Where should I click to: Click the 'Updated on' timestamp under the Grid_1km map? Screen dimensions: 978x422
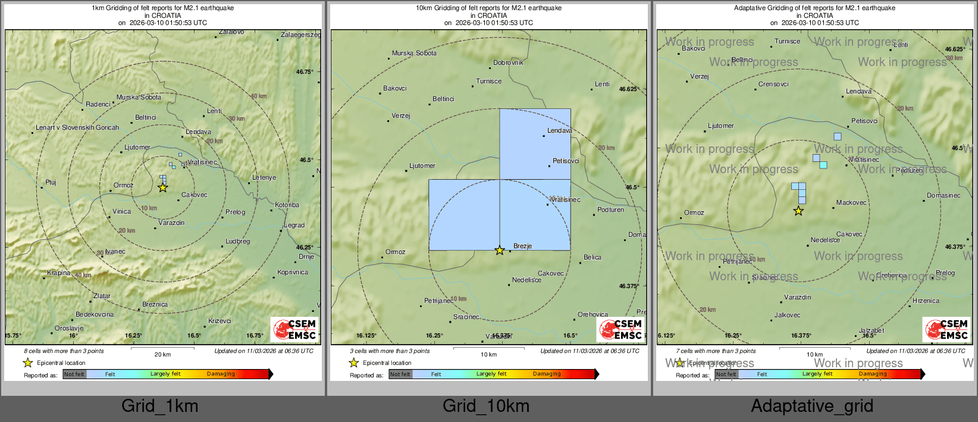pos(264,351)
